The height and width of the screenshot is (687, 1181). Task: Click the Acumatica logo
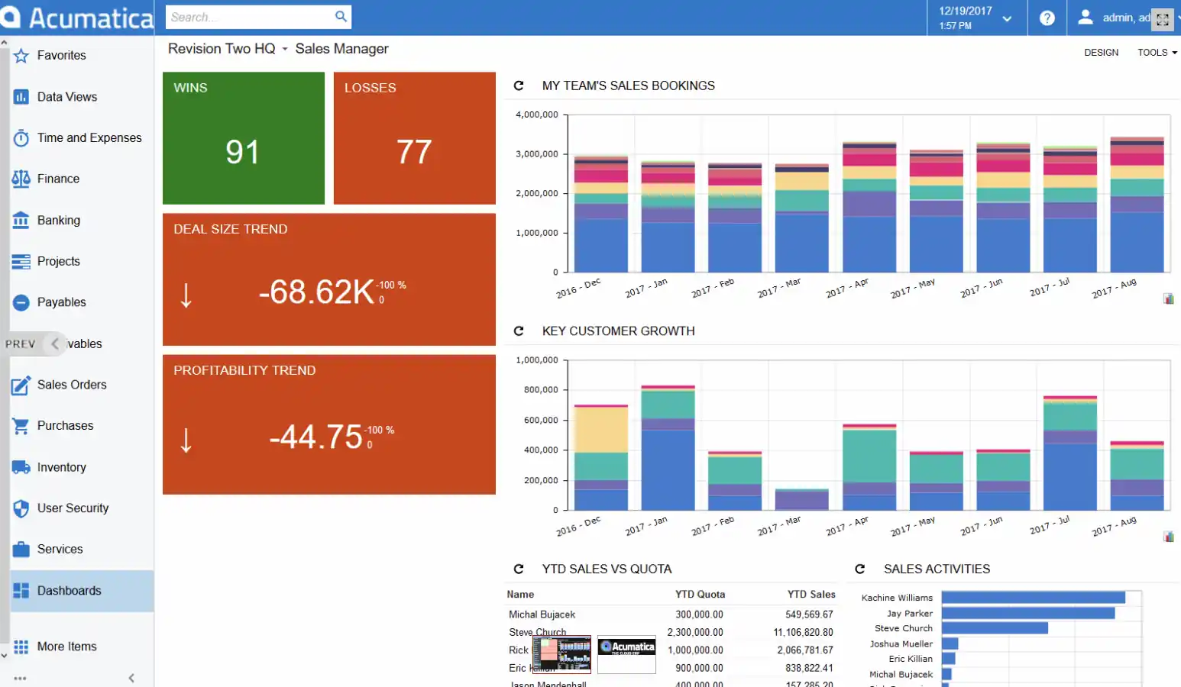(x=77, y=18)
